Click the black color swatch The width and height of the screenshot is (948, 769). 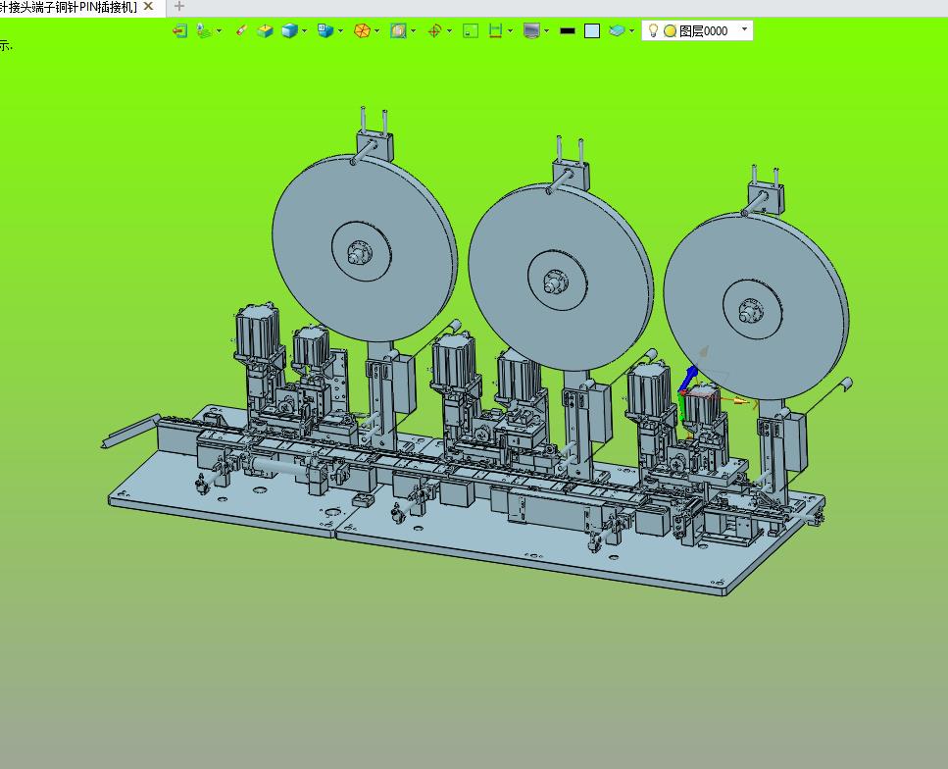[567, 31]
